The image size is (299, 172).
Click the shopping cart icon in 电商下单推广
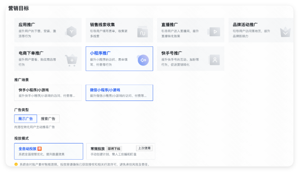72,60
